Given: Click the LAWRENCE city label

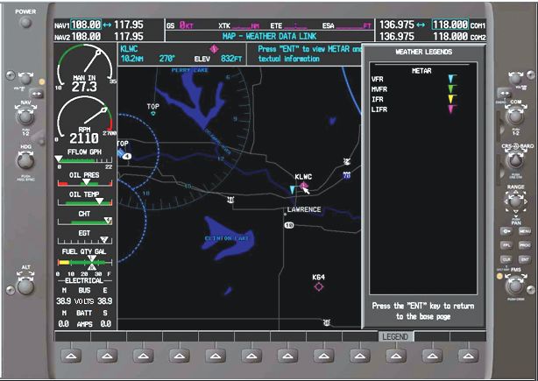Looking at the screenshot, I should tap(304, 209).
